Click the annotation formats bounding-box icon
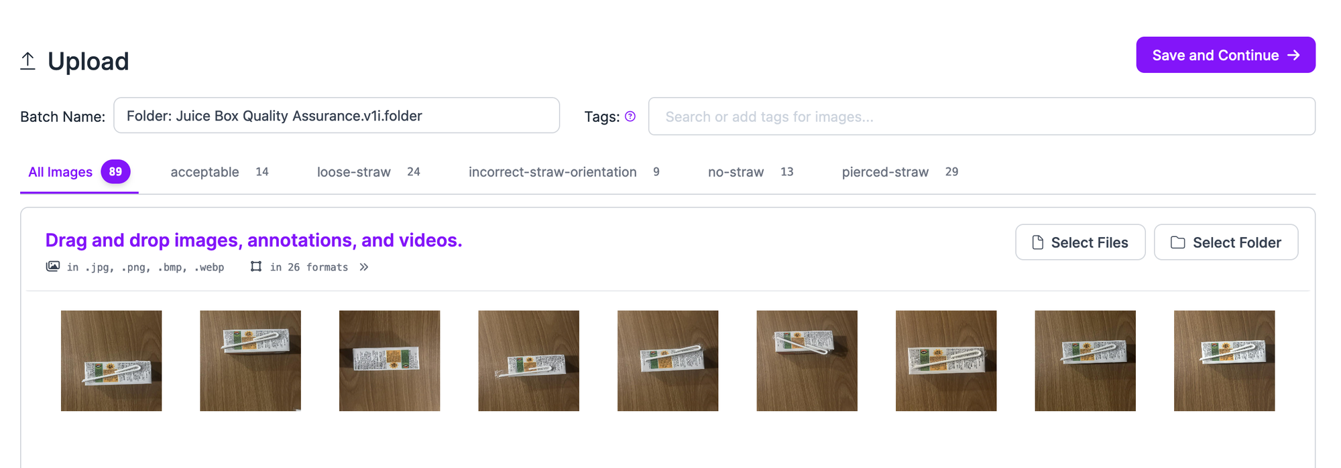 coord(256,266)
